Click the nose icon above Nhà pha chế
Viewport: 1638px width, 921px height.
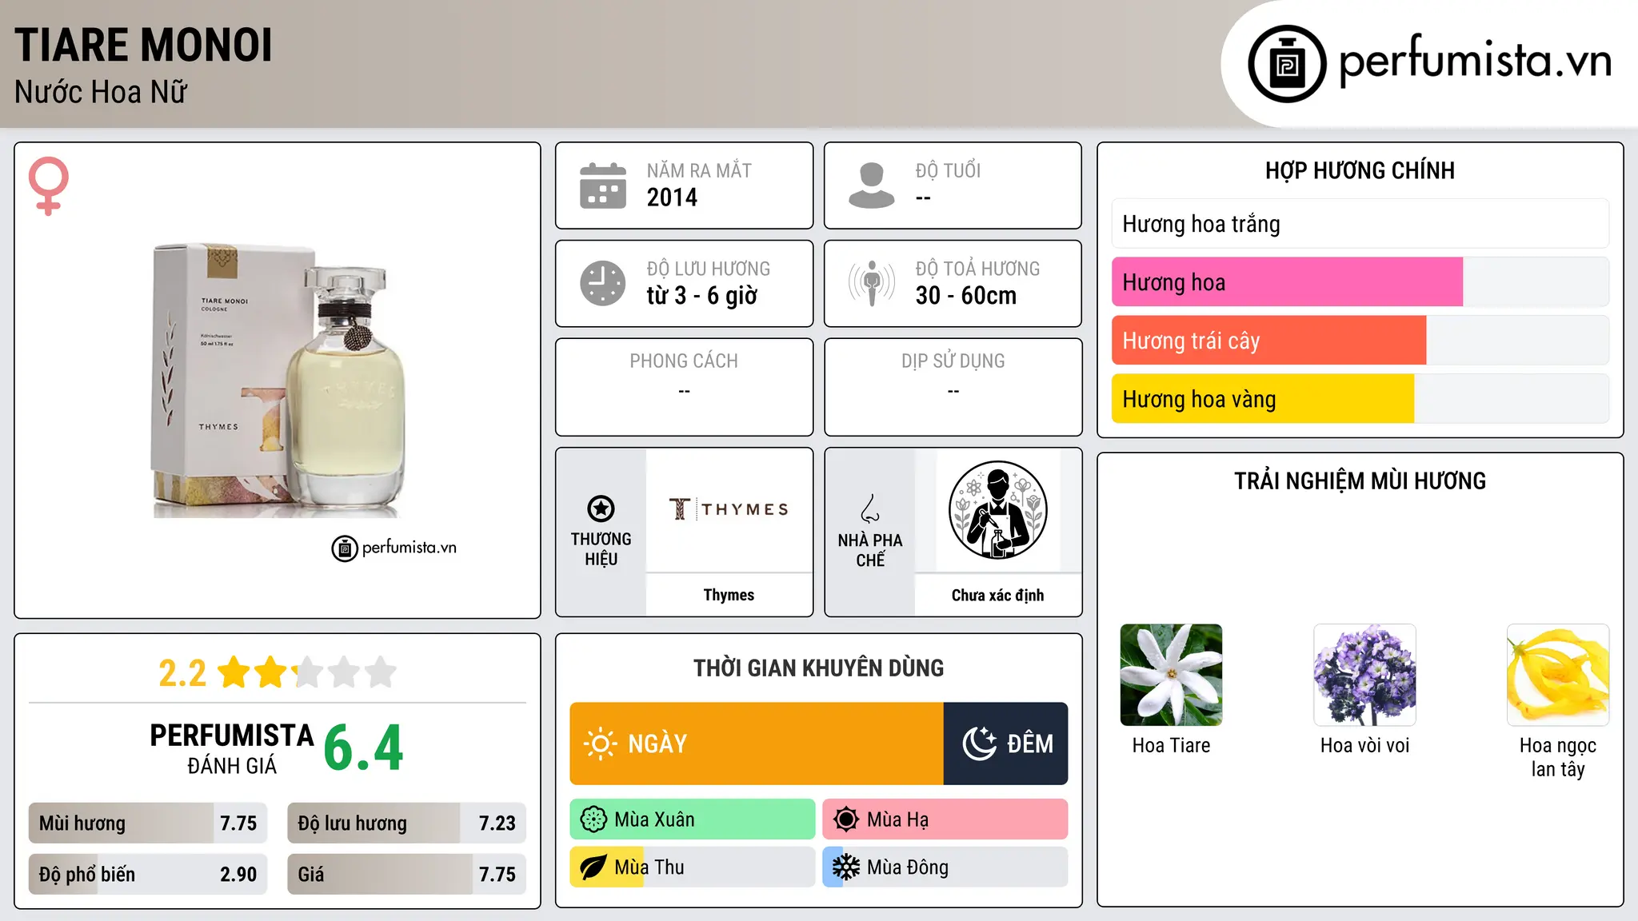tap(870, 508)
